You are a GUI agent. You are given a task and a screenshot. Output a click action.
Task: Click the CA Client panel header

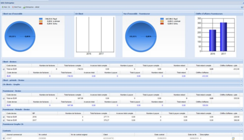(98, 14)
